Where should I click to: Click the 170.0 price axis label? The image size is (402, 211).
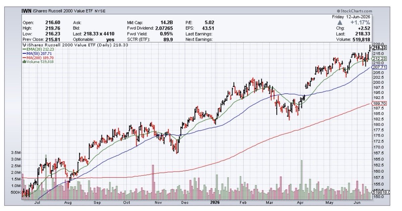pyautogui.click(x=378, y=147)
